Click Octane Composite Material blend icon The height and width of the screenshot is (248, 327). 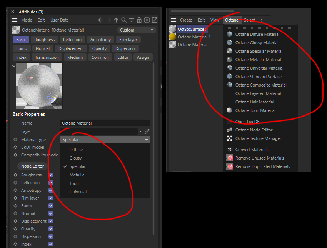(x=229, y=85)
